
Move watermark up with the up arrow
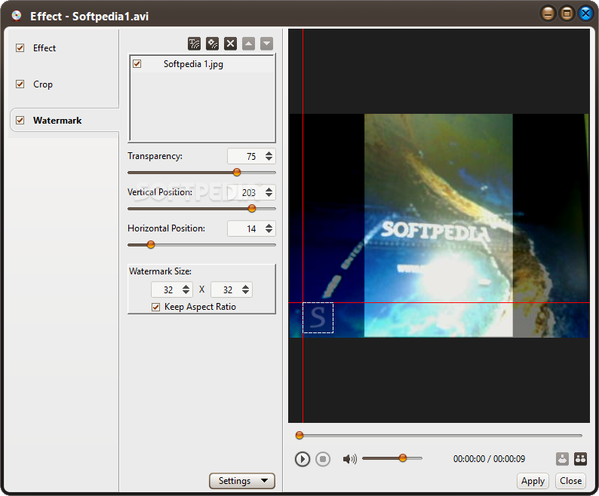coord(249,44)
